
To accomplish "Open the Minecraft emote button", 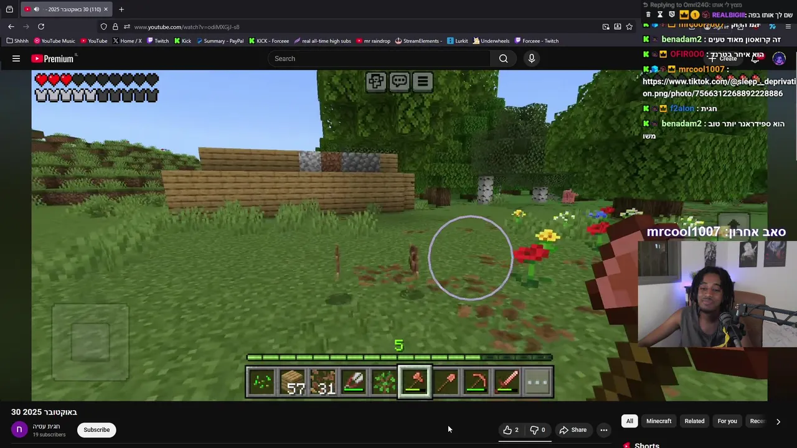I will [376, 82].
